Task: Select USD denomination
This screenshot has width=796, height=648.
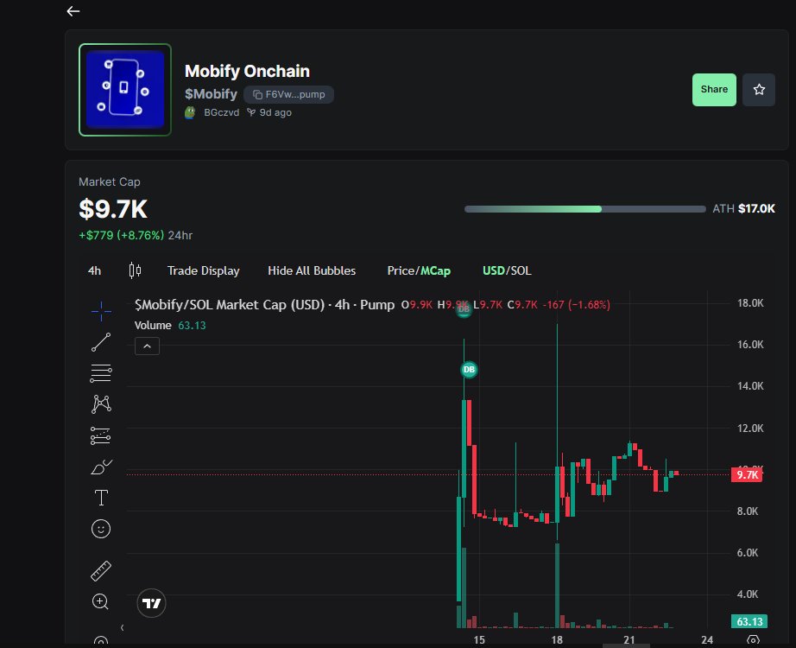Action: click(x=494, y=270)
